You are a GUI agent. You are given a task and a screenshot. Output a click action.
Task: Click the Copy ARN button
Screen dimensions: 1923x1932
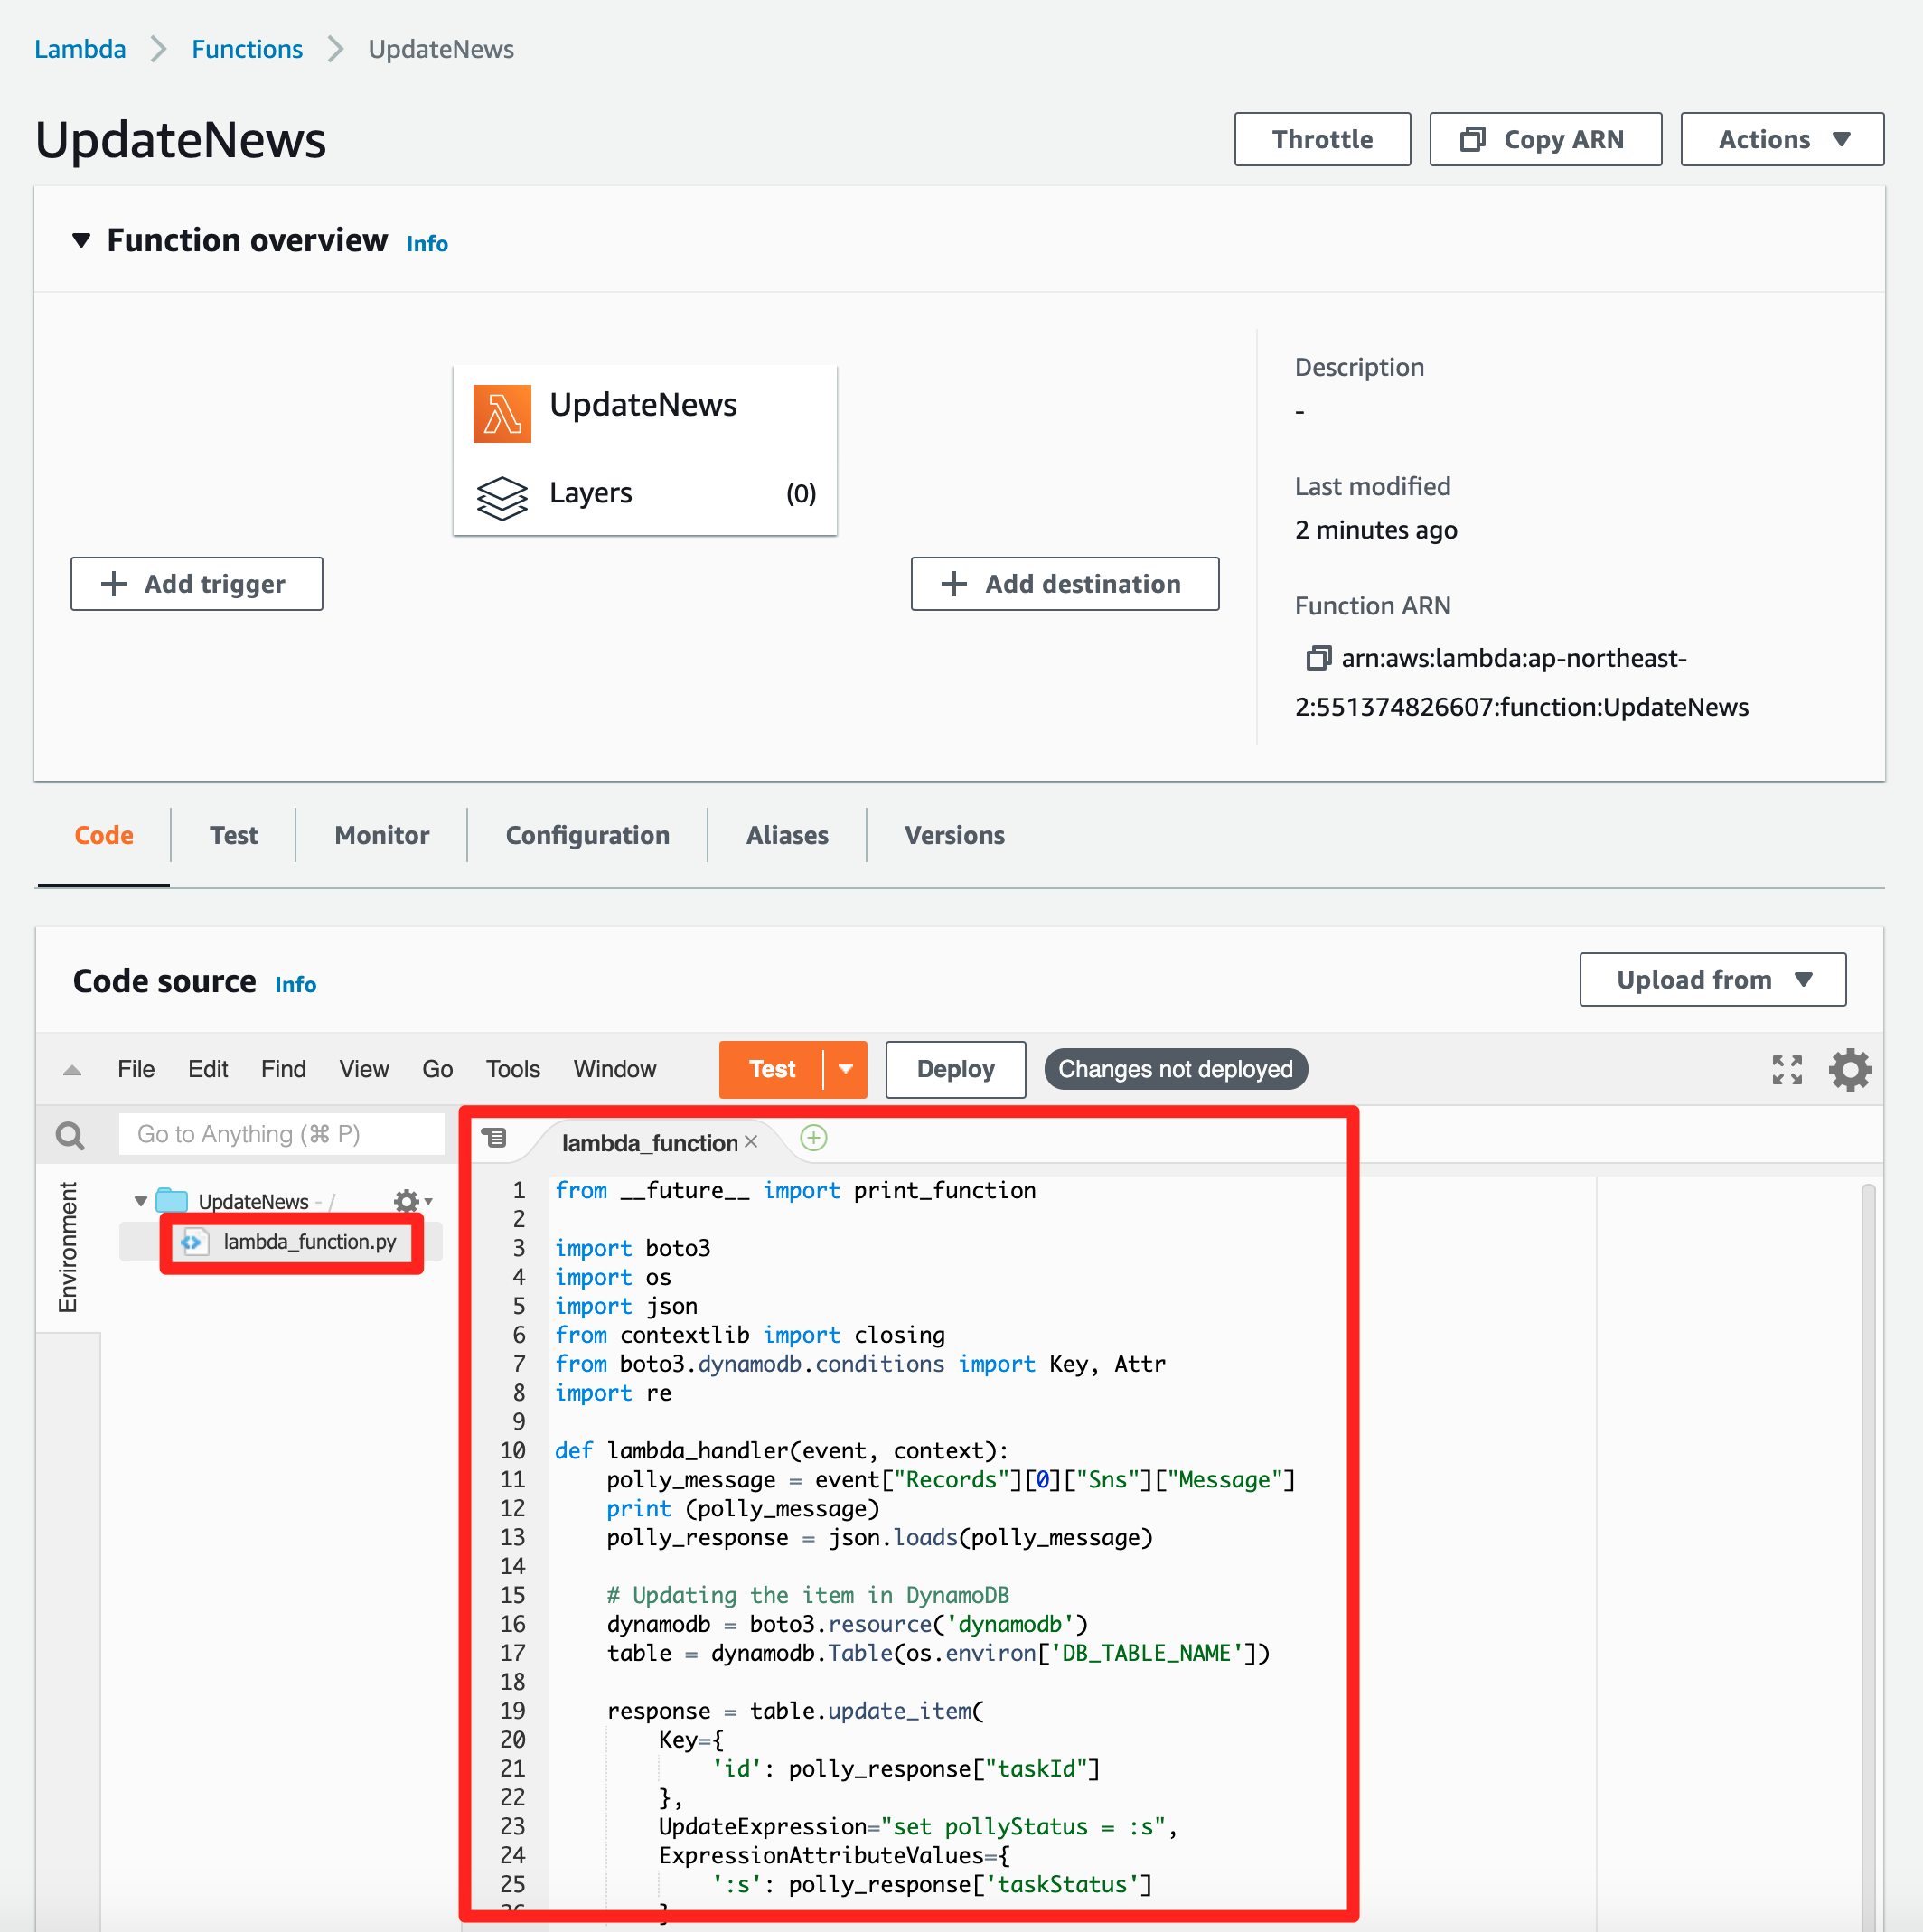(1545, 139)
